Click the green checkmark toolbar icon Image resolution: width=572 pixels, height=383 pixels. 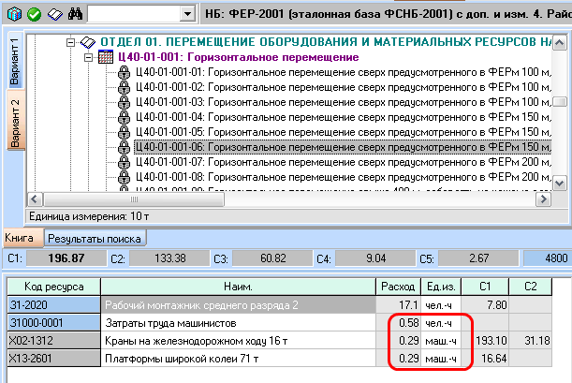coord(33,15)
